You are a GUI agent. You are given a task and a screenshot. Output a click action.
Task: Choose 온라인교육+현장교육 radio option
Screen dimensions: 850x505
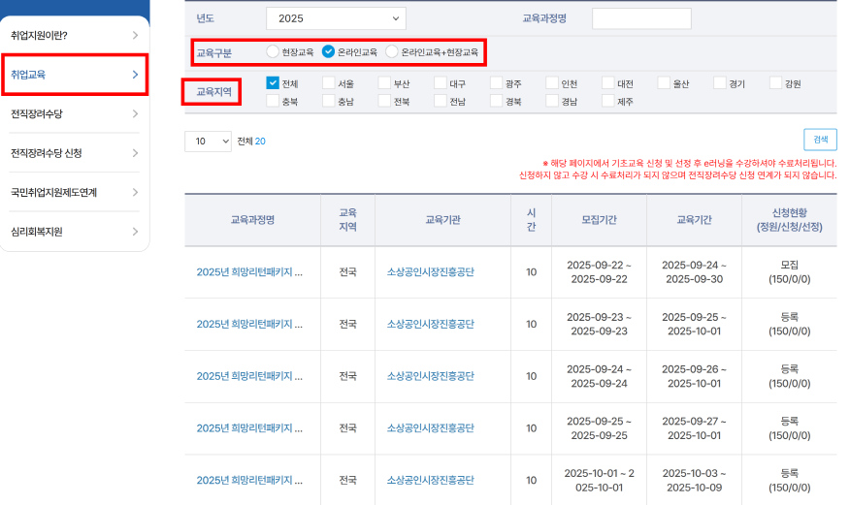pyautogui.click(x=392, y=51)
